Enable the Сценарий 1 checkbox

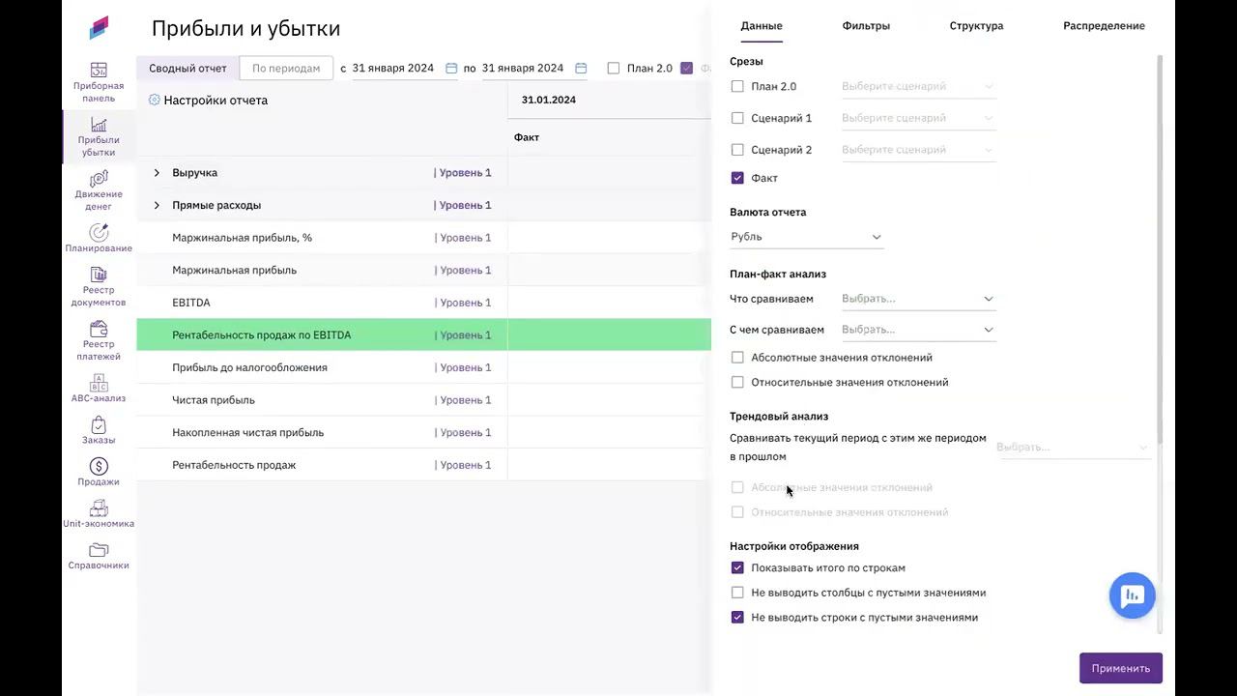(x=737, y=118)
